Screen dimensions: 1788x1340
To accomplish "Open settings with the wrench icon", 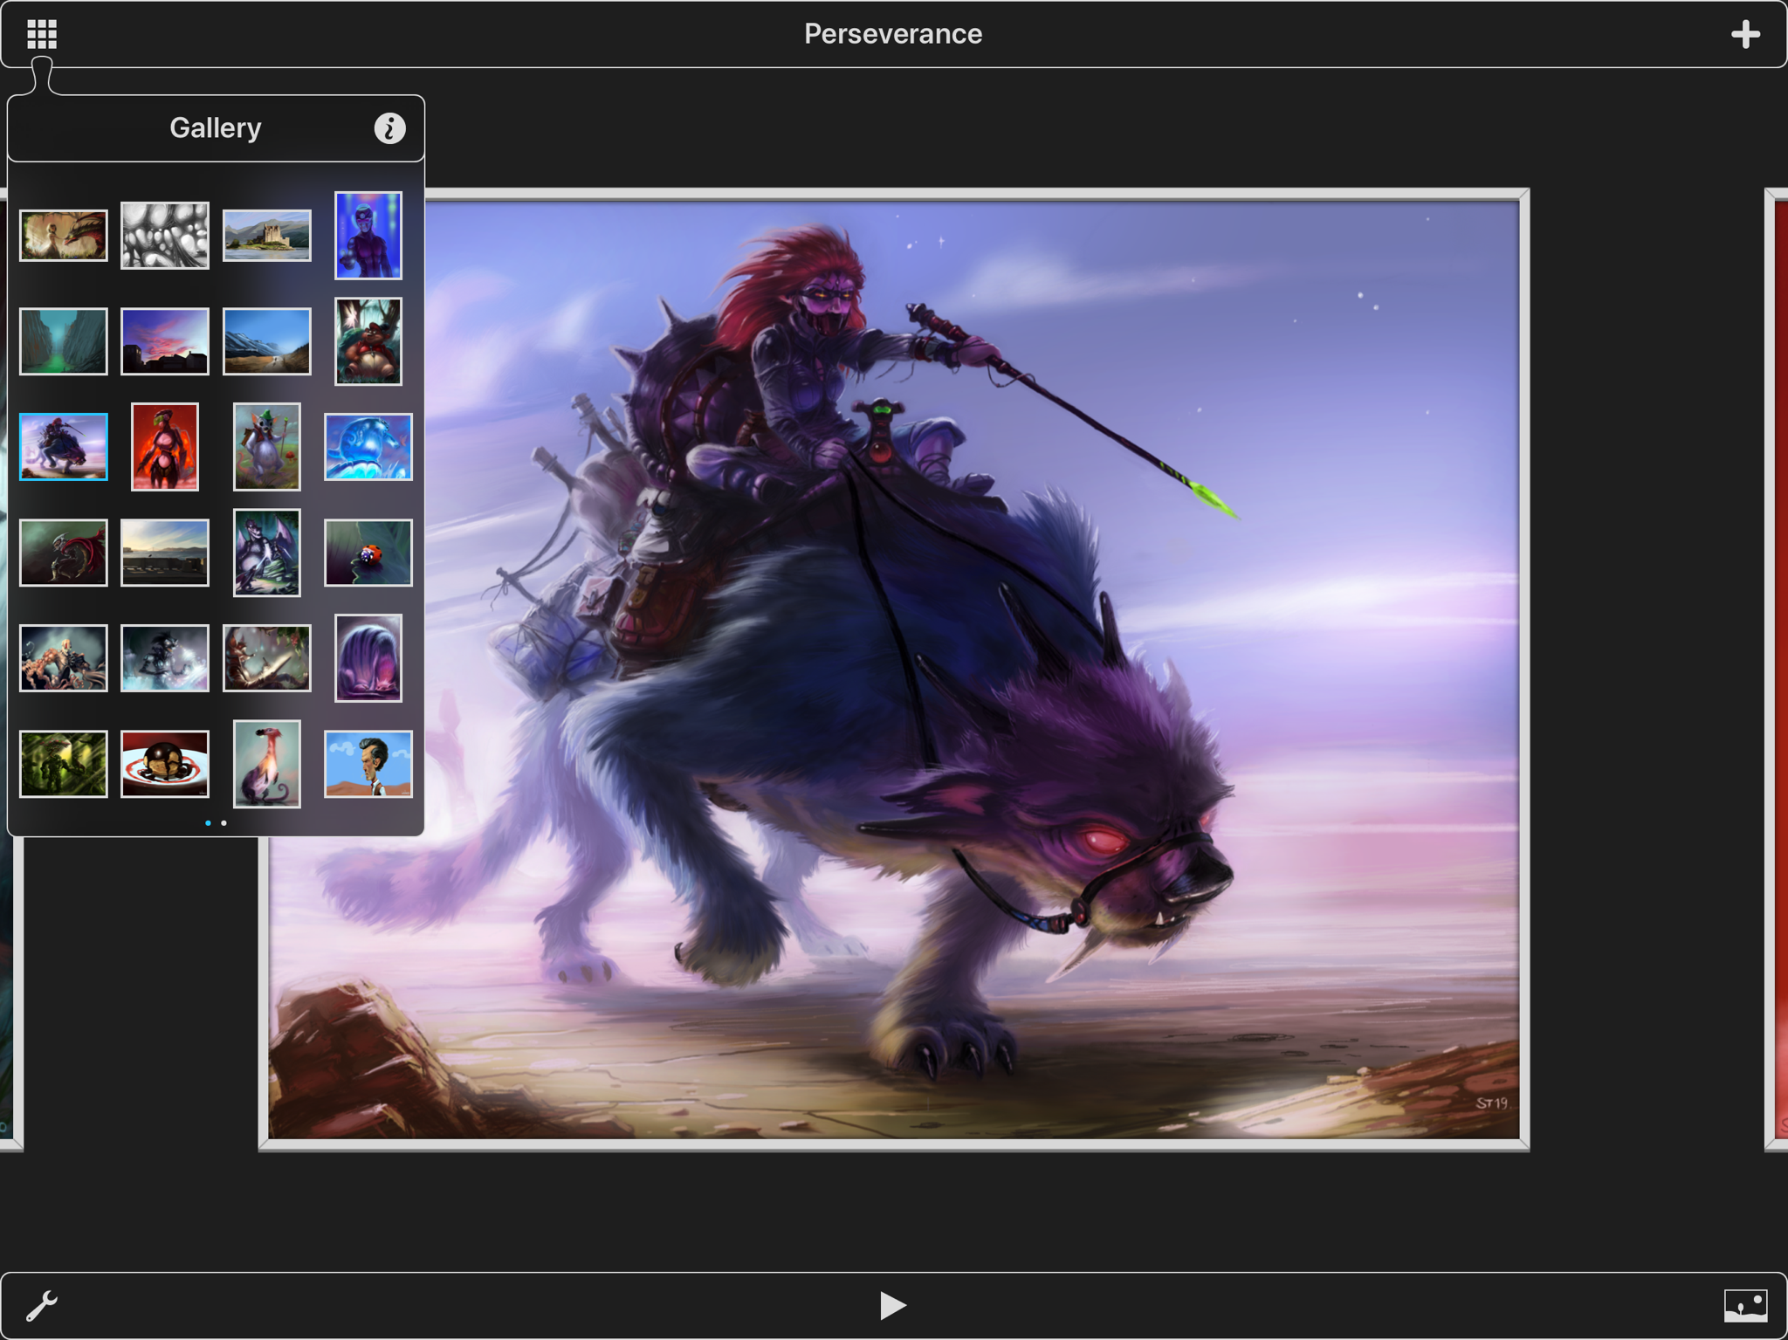I will point(42,1306).
